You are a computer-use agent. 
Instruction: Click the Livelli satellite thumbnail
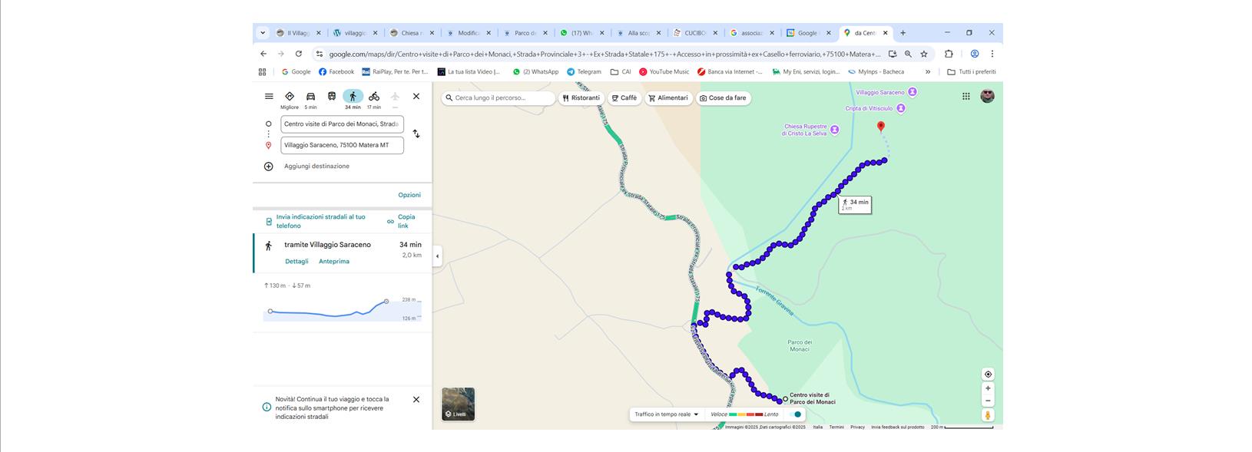tap(458, 404)
